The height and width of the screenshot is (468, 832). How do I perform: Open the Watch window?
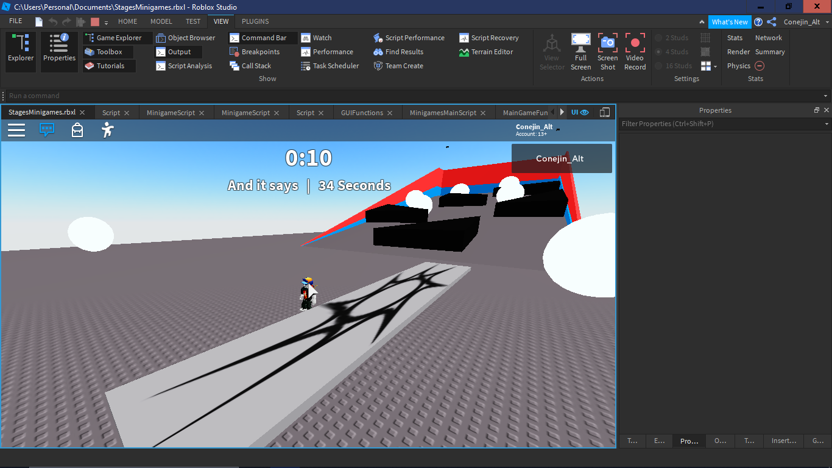point(316,38)
